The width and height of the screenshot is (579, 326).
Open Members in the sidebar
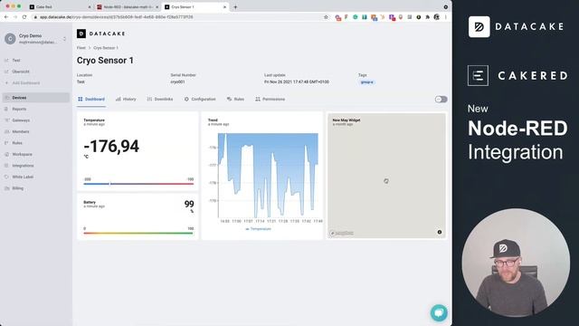click(21, 131)
